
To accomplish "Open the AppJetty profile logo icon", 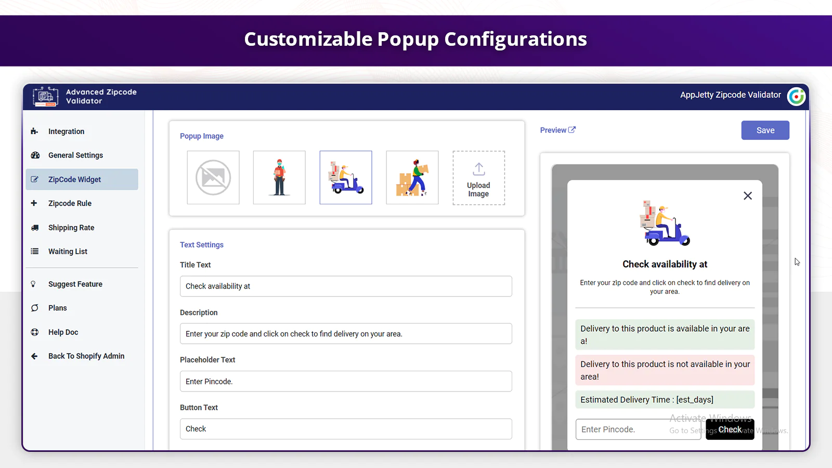I will pyautogui.click(x=796, y=96).
